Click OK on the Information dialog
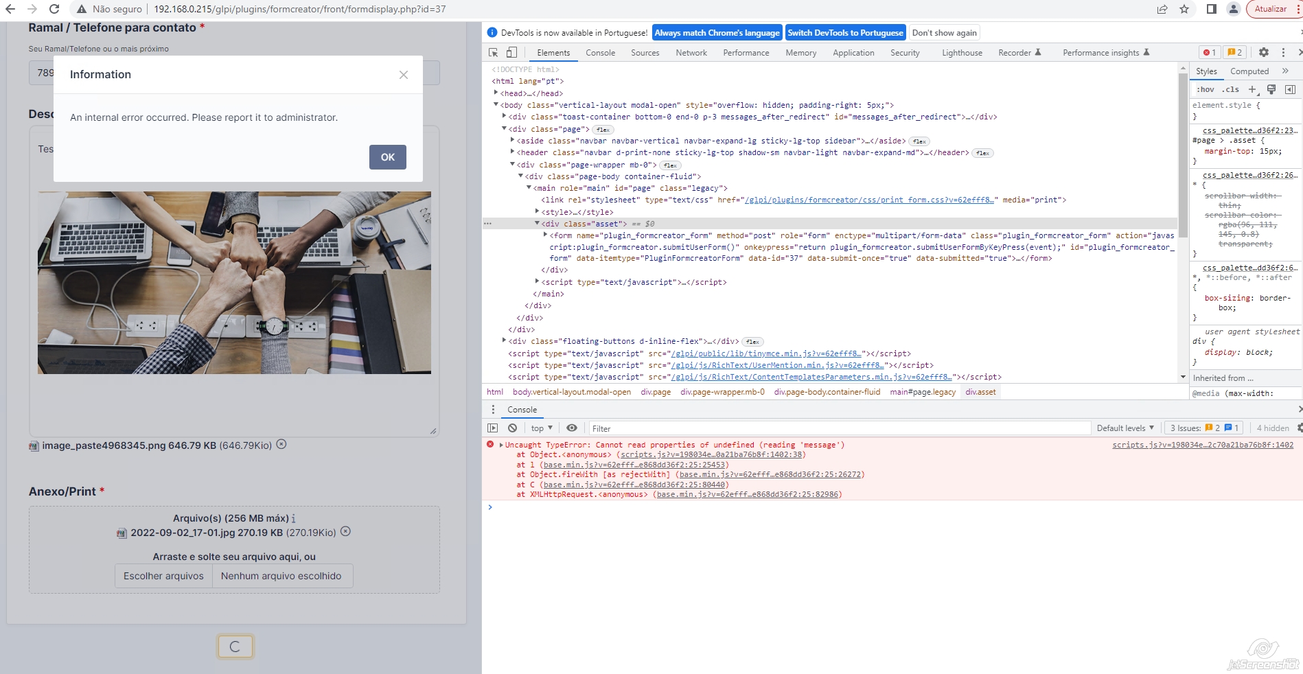Screen dimensions: 1303x674 pyautogui.click(x=387, y=157)
